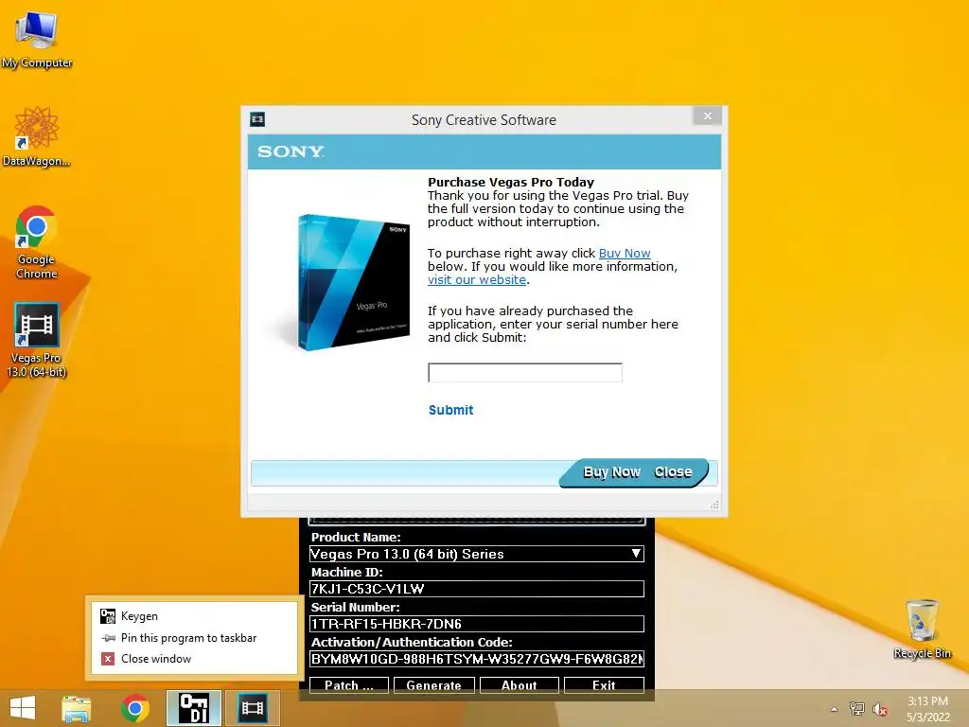Click the Submit link

click(x=450, y=410)
